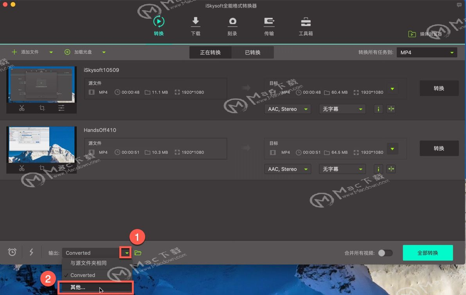This screenshot has width=466, height=295.
Task: Click the crop icon for iSkysoft10509
Action: pos(42,108)
